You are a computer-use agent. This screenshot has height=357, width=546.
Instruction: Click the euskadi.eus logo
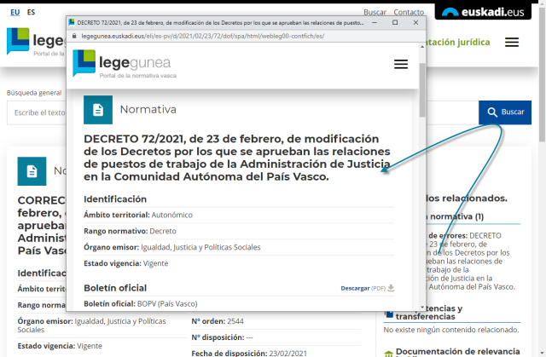(483, 12)
